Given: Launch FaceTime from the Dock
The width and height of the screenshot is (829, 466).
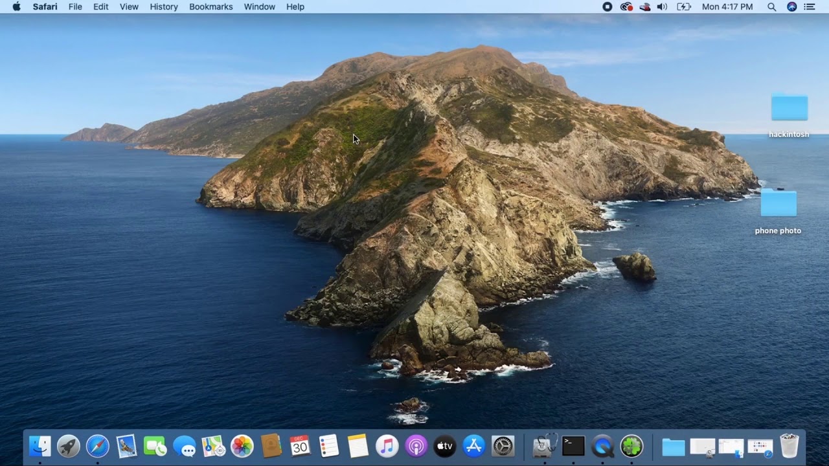Looking at the screenshot, I should point(155,446).
